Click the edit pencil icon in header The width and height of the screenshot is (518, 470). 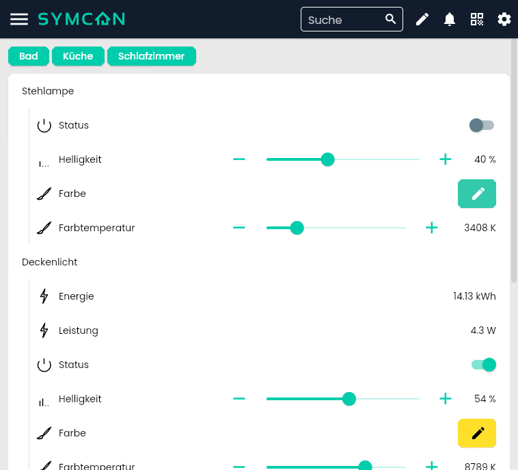click(422, 19)
